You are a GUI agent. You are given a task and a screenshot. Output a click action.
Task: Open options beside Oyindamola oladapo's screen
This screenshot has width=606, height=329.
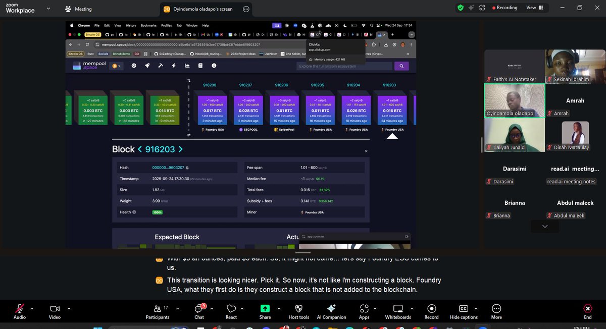pos(246,9)
